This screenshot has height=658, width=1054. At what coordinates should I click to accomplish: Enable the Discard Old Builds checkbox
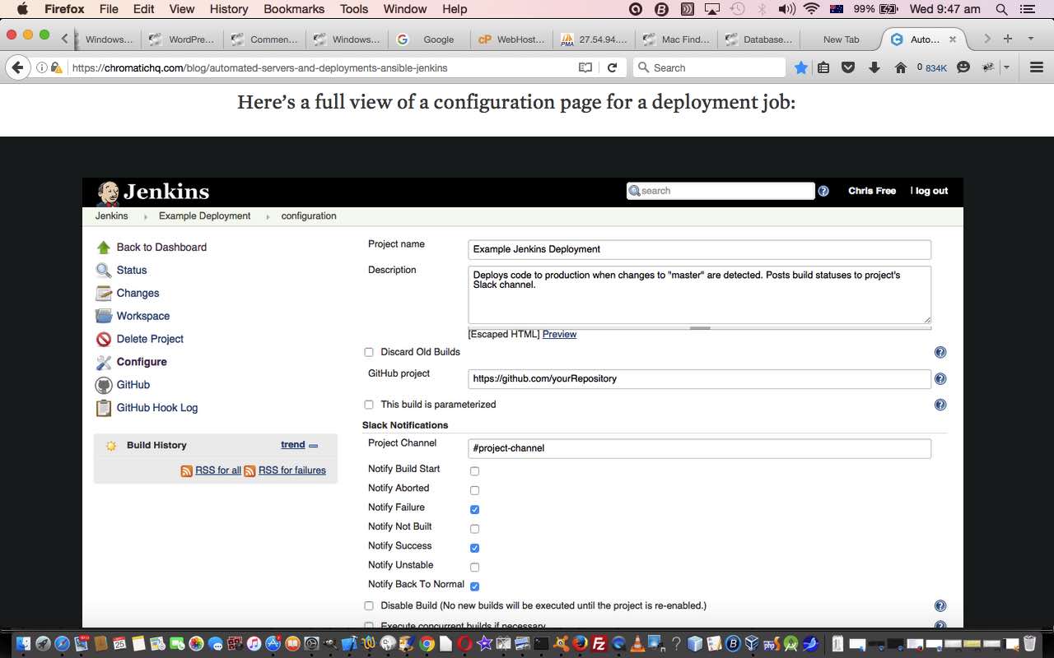point(369,352)
